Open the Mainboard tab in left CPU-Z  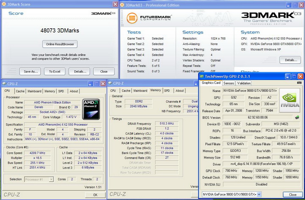[34, 91]
